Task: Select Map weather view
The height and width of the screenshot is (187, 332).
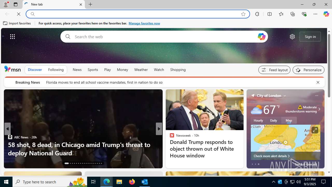Action: 289,121
